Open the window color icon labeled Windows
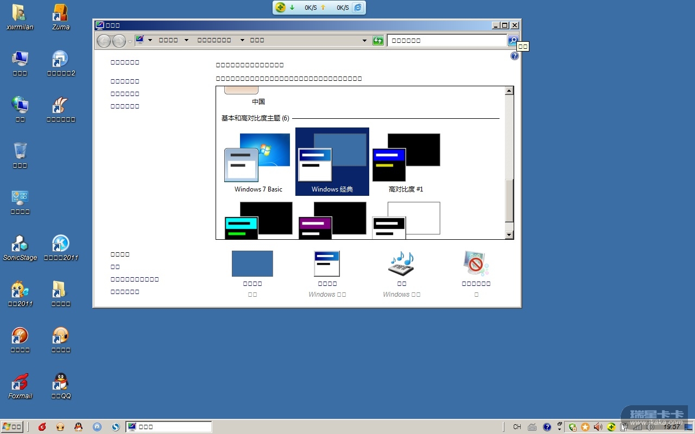 [x=327, y=264]
